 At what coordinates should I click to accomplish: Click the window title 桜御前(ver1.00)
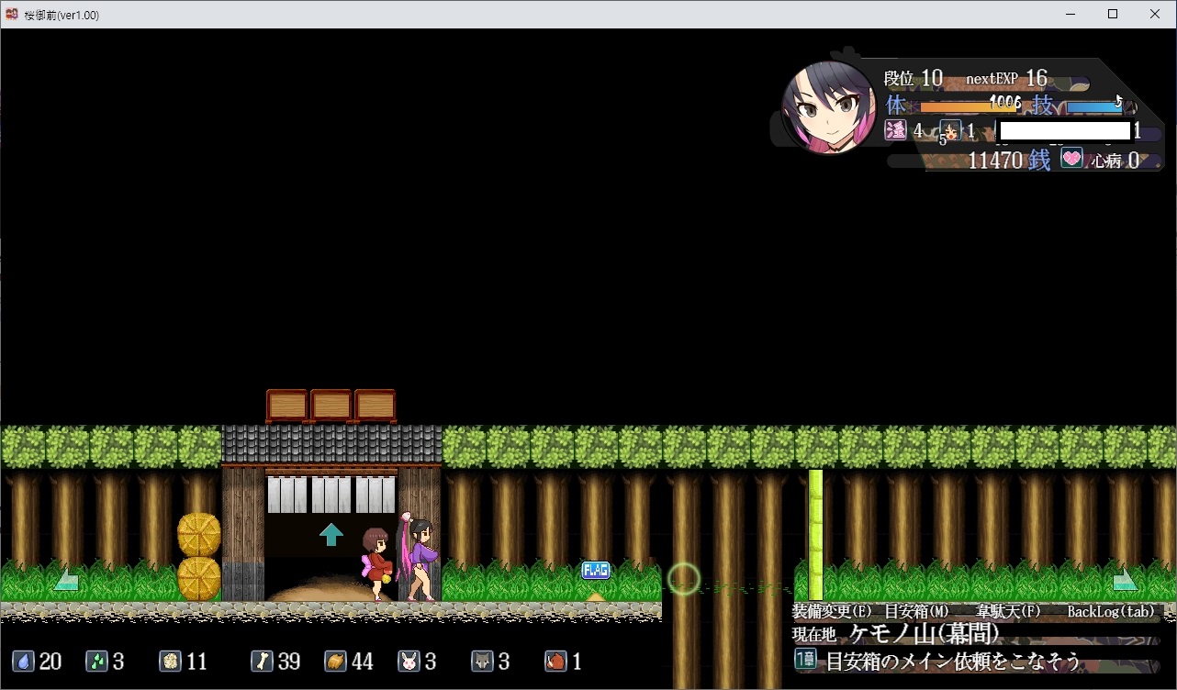point(62,15)
